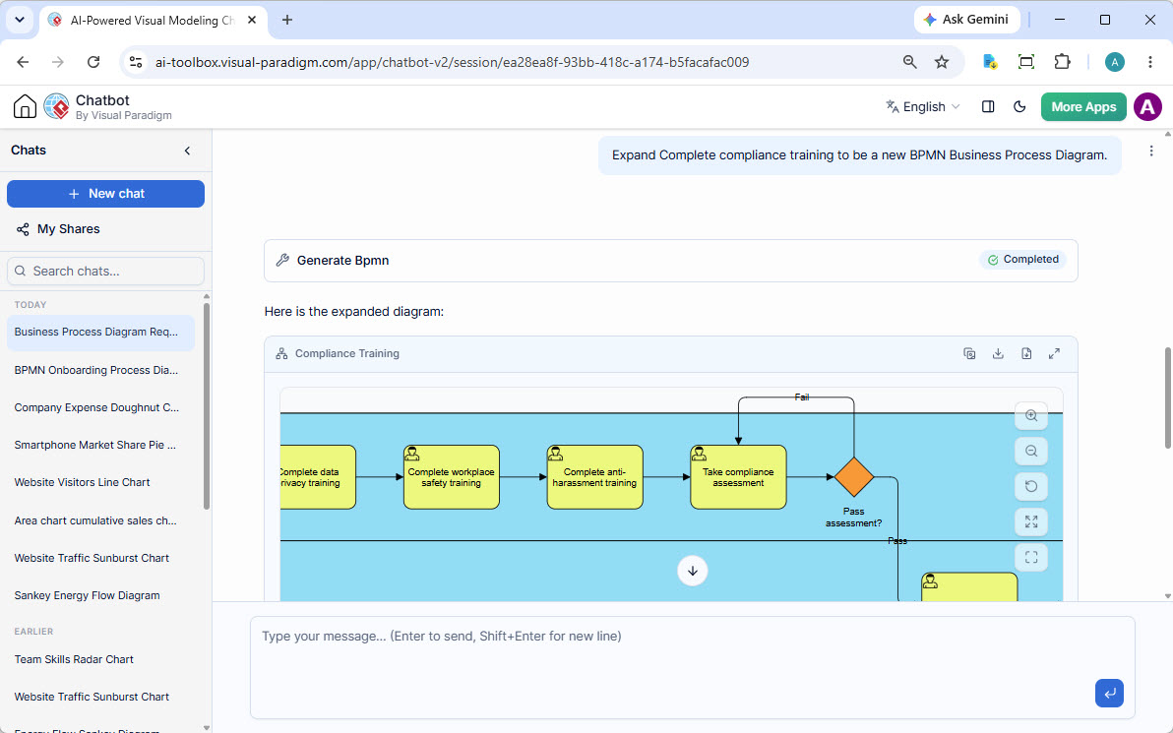
Task: Open Sankey Energy Flow Diagram chat
Action: click(x=100, y=595)
